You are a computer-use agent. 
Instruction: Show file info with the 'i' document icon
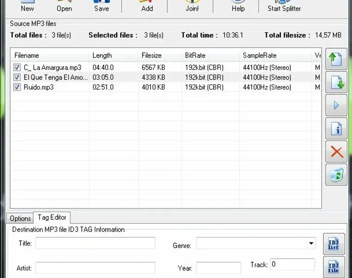pos(336,129)
